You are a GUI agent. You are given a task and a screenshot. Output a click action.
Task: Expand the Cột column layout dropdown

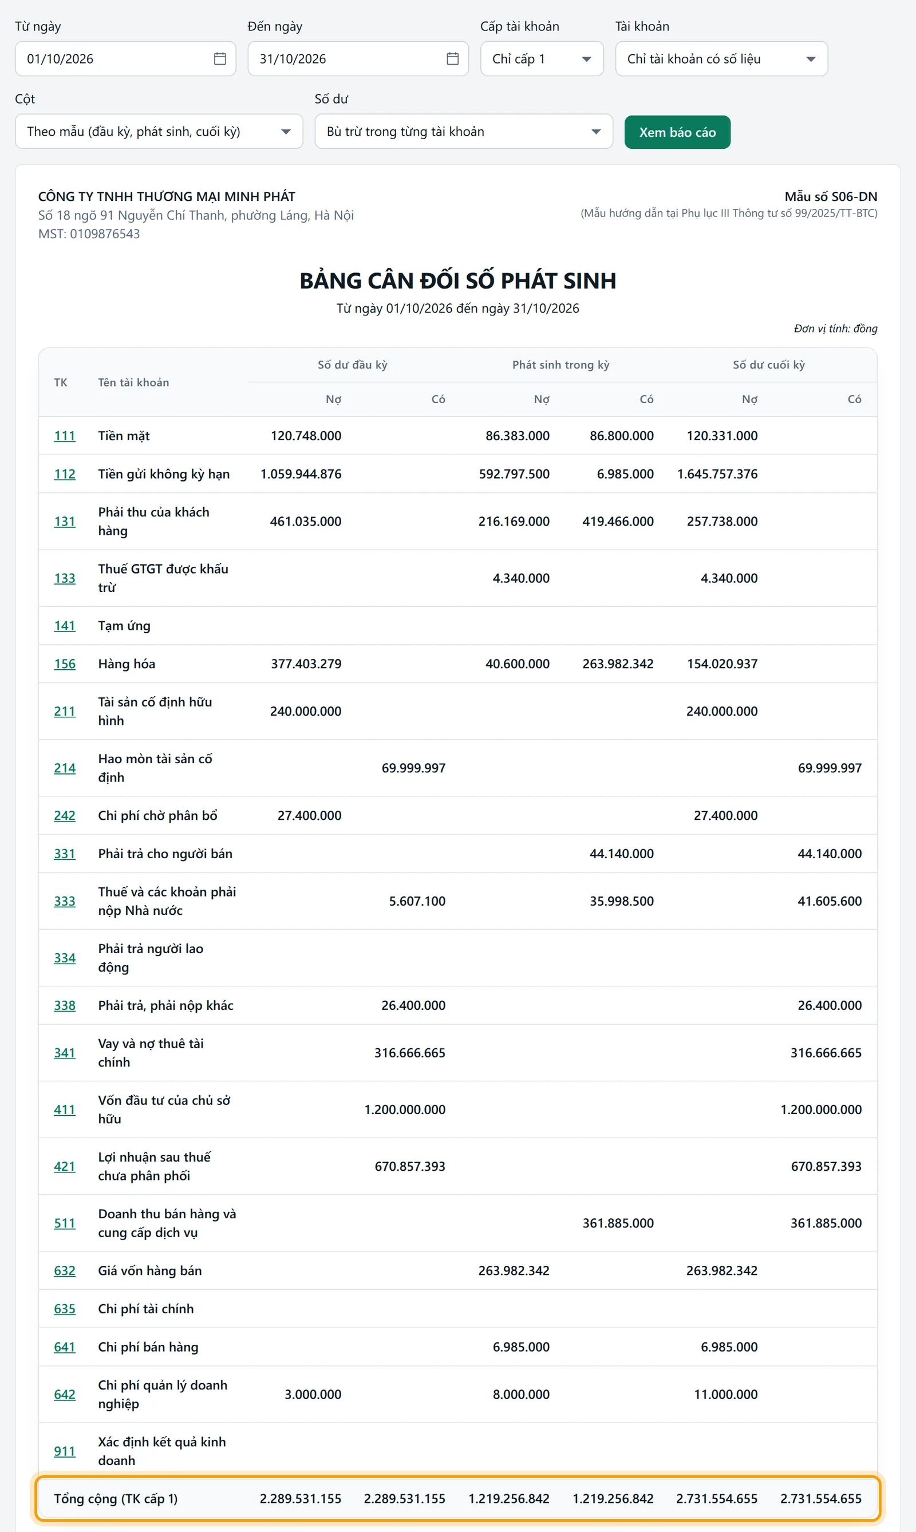pyautogui.click(x=159, y=131)
